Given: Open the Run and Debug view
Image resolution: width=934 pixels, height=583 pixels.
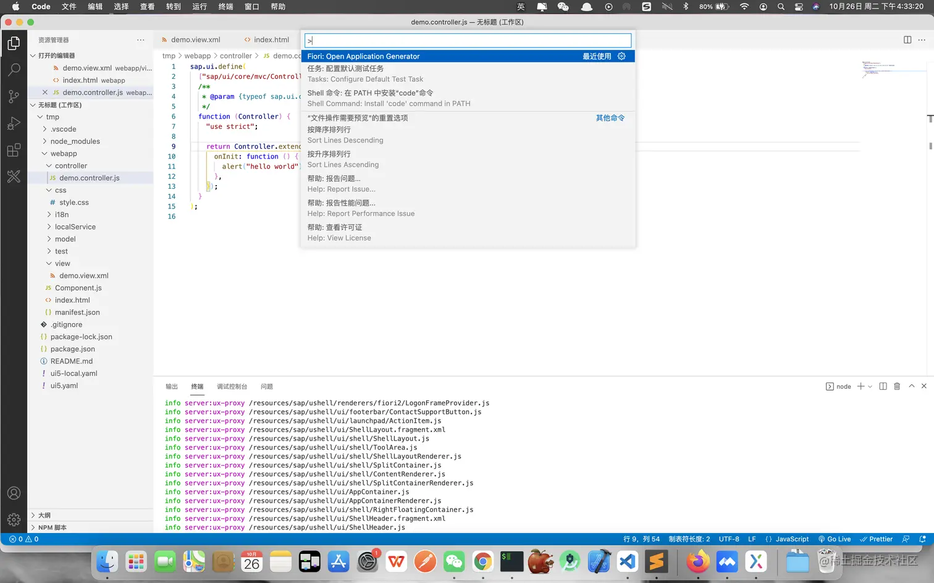Looking at the screenshot, I should (x=14, y=123).
